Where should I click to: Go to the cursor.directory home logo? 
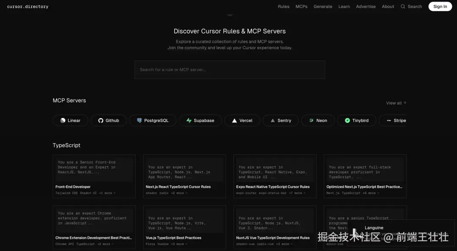[28, 6]
